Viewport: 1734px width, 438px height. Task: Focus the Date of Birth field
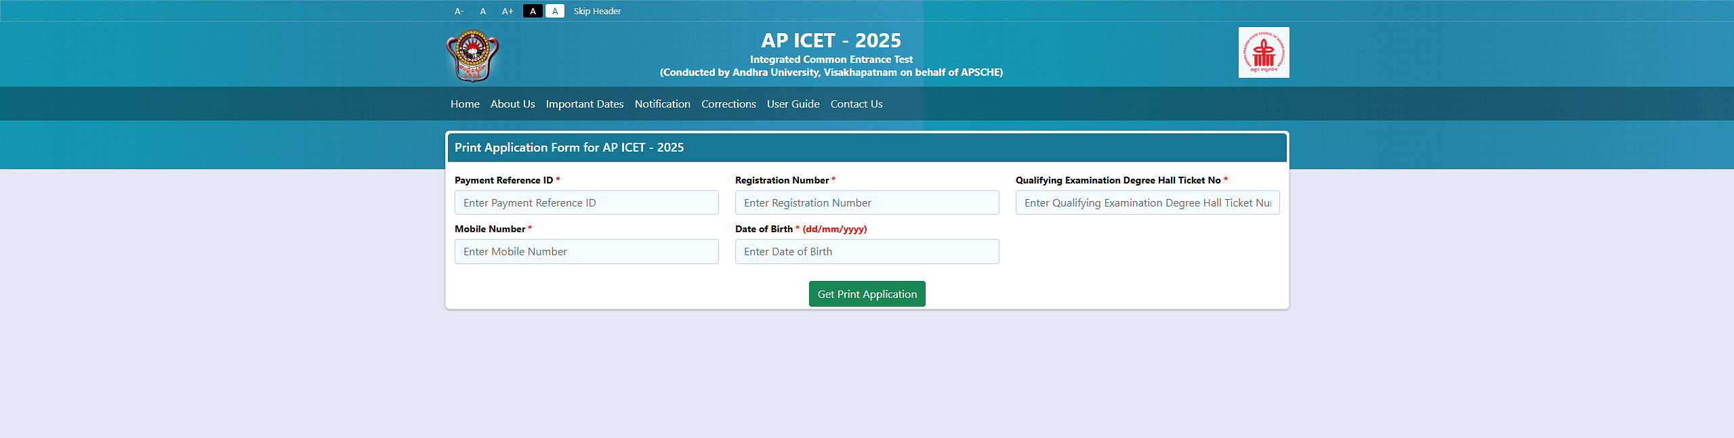pyautogui.click(x=867, y=251)
